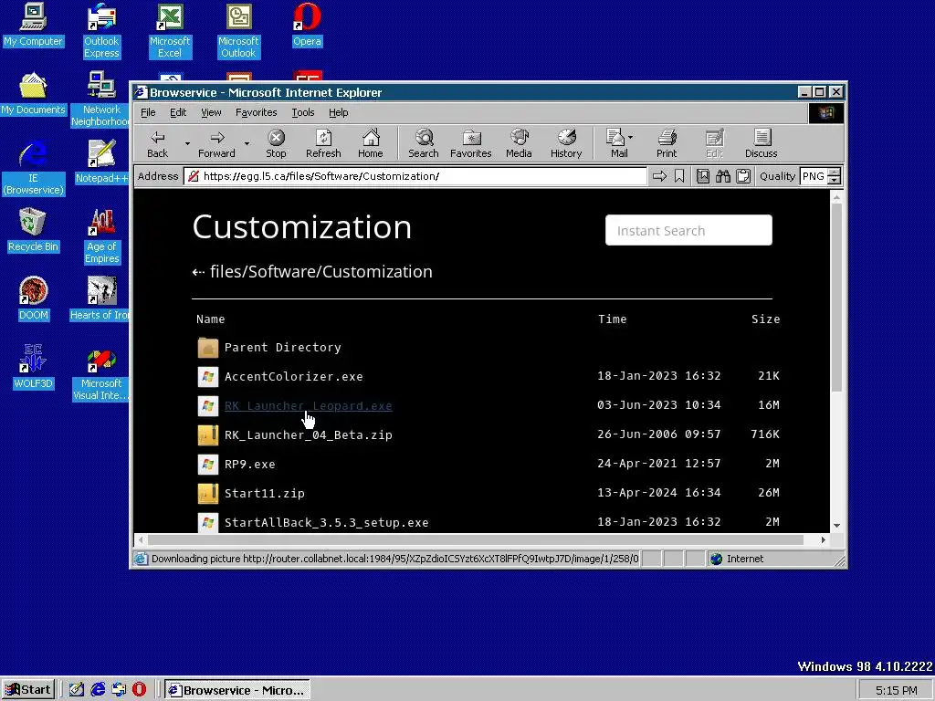
Task: Open the Forward button history dropdown arrow
Action: (x=247, y=143)
